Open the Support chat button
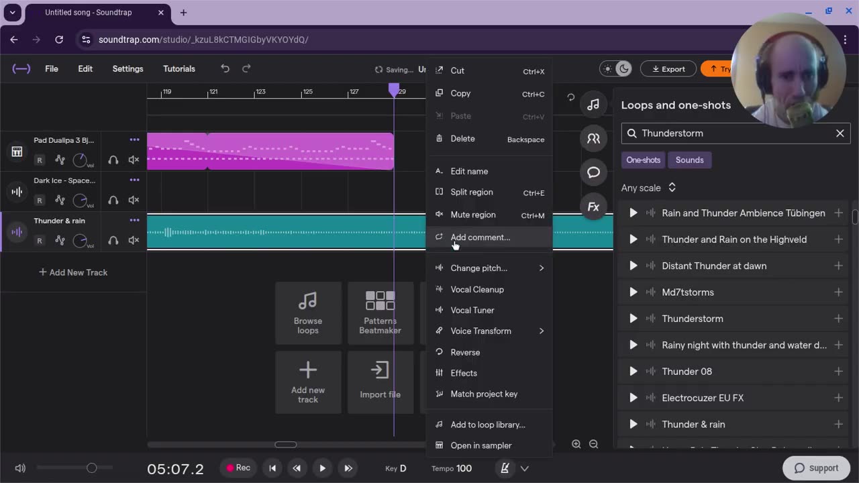The width and height of the screenshot is (859, 483). point(816,468)
